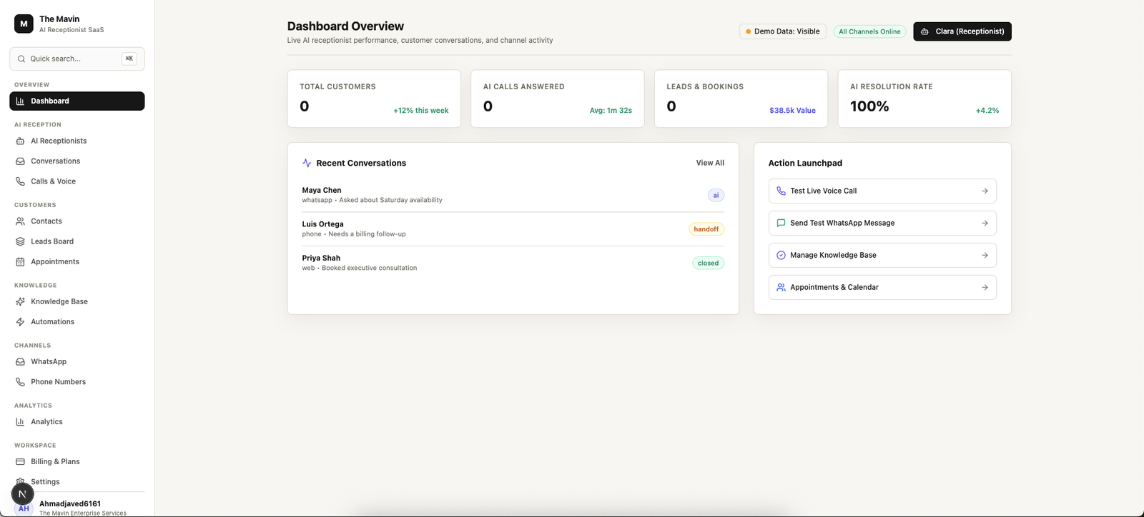The height and width of the screenshot is (517, 1144).
Task: Open the Luis Ortega conversation
Action: [x=513, y=229]
